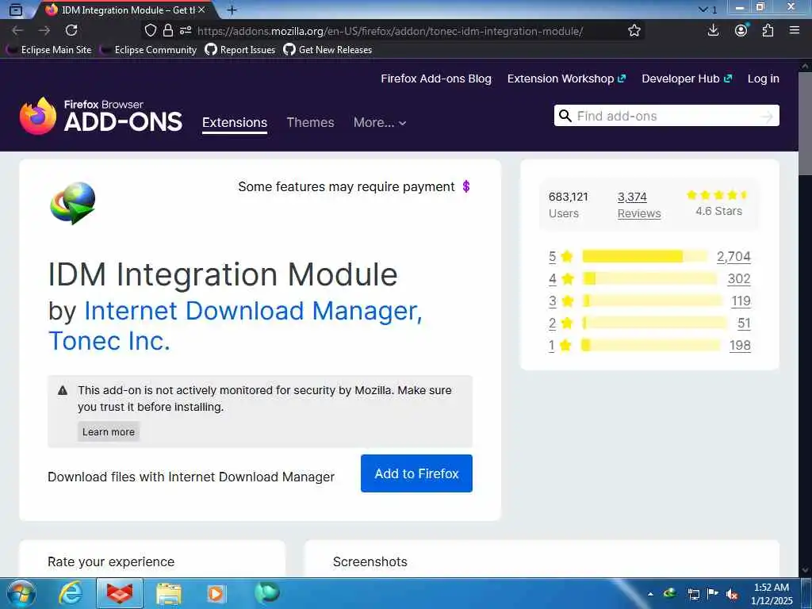This screenshot has width=812, height=609.
Task: Click the Action Center flag tray icon
Action: 713,594
